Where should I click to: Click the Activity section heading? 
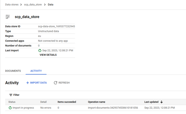[x=12, y=83]
